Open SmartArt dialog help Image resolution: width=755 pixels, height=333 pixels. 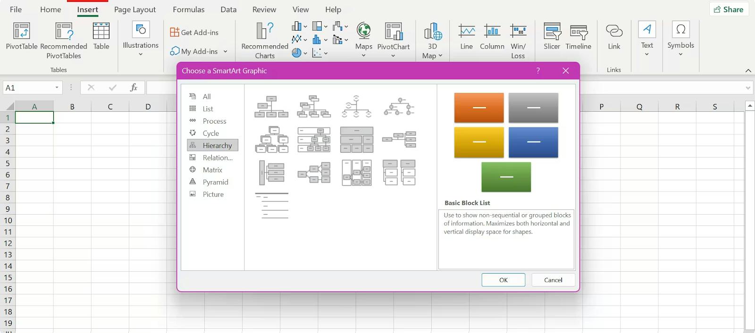pyautogui.click(x=538, y=71)
